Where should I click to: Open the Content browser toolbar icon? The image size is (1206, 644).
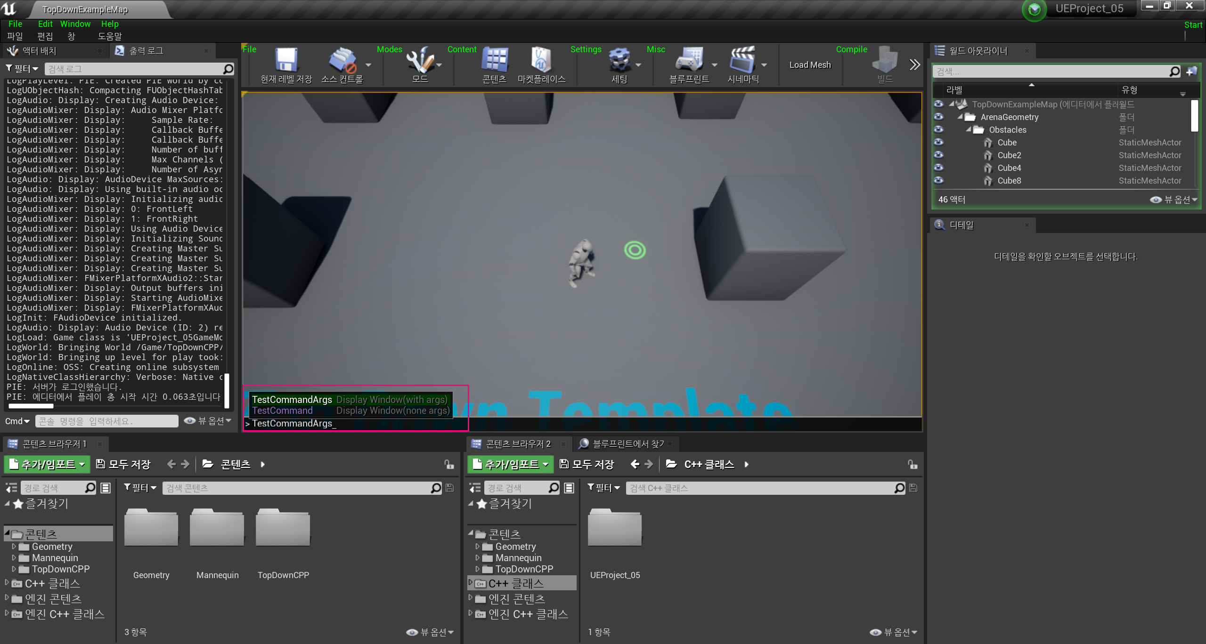pos(494,60)
